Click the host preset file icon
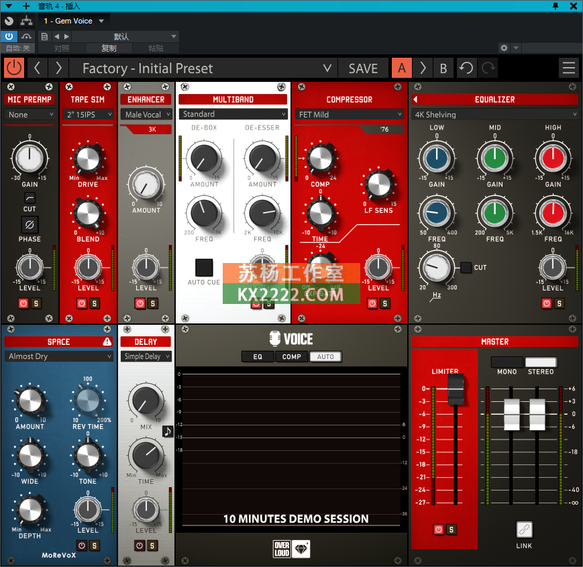The image size is (583, 567). coord(44,36)
